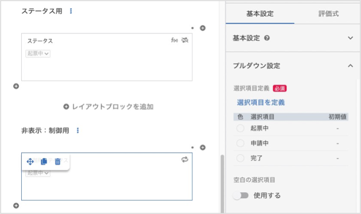Open the ステータス用 block options menu
This screenshot has width=361, height=214.
pyautogui.click(x=71, y=11)
